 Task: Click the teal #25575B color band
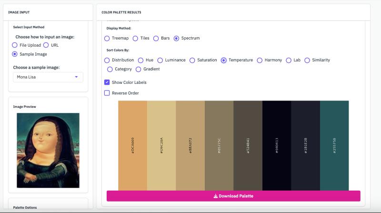pos(334,145)
